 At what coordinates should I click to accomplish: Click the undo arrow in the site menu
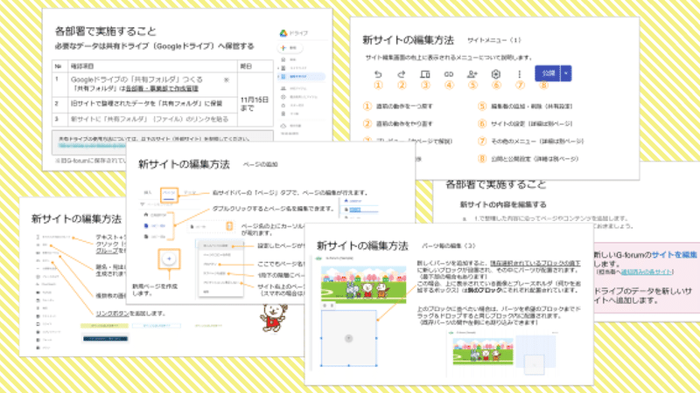click(378, 74)
